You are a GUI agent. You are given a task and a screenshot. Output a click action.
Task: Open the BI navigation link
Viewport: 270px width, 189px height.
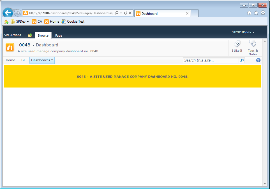[x=23, y=60]
